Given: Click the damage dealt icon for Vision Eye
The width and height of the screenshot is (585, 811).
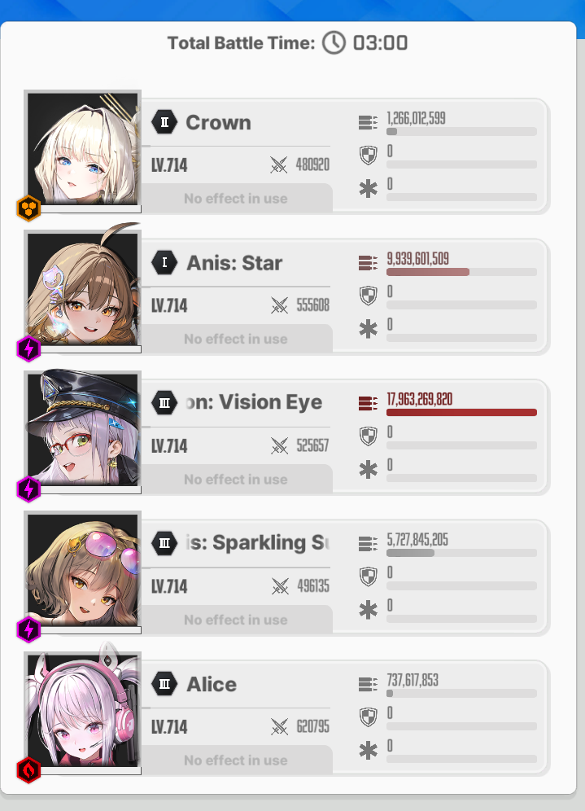Looking at the screenshot, I should 368,403.
